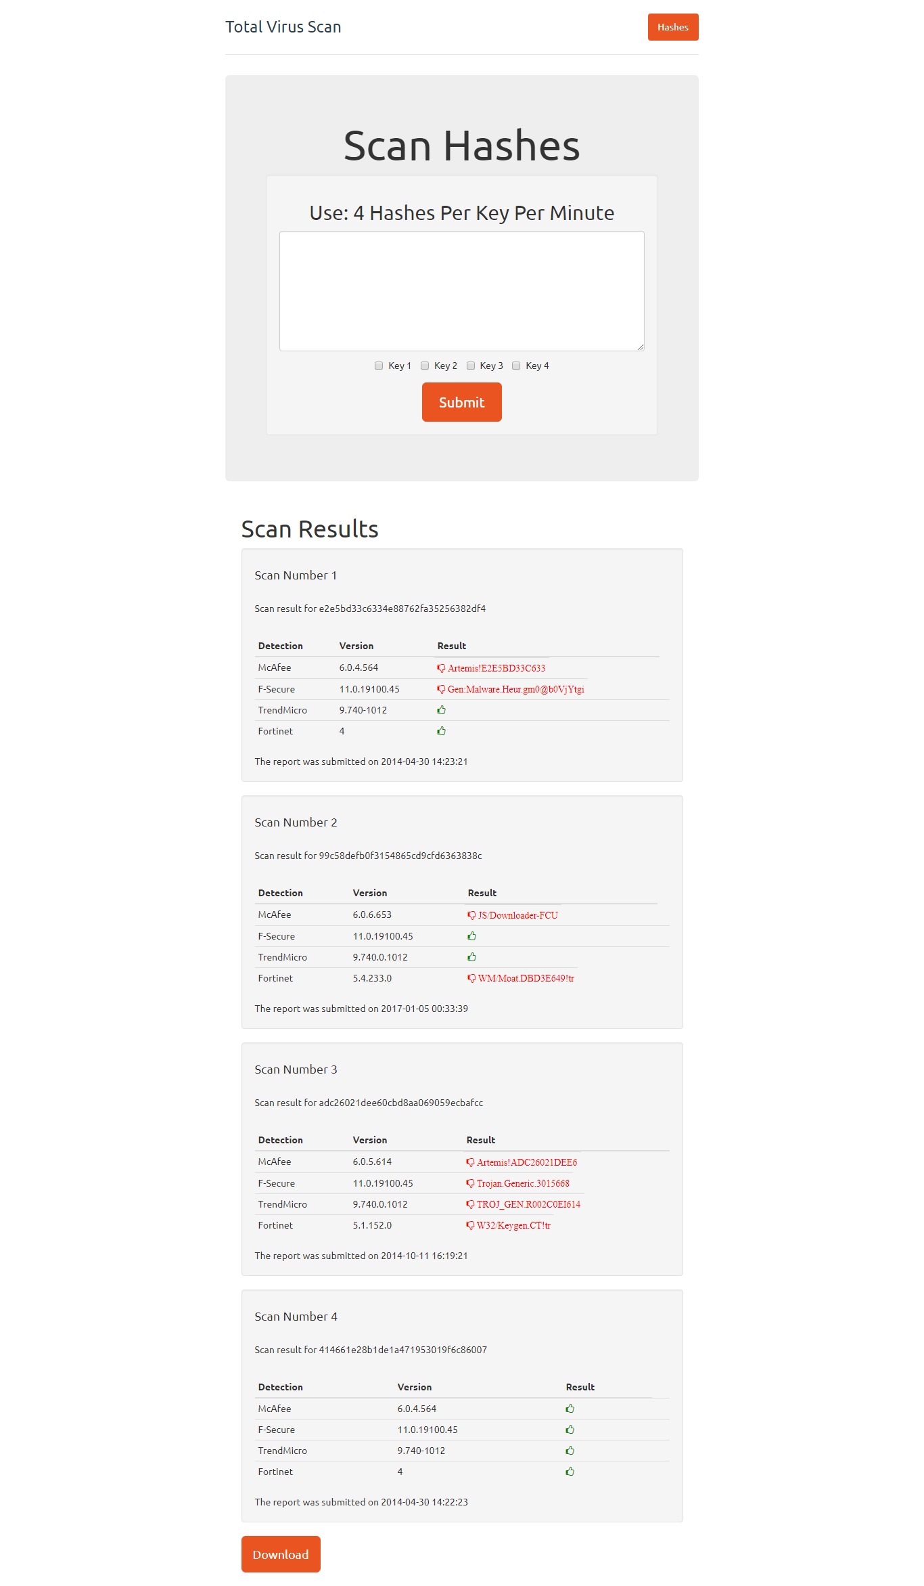The height and width of the screenshot is (1586, 924).
Task: Select hash 99c58defb0f3154865cd9cfd6363838c text
Action: (400, 856)
